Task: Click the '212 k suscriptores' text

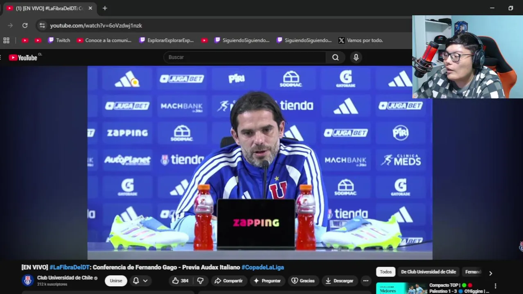Action: (52, 284)
